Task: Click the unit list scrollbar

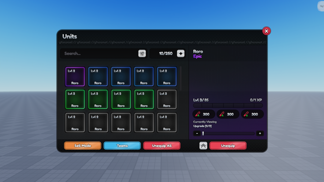Action: click(x=181, y=78)
